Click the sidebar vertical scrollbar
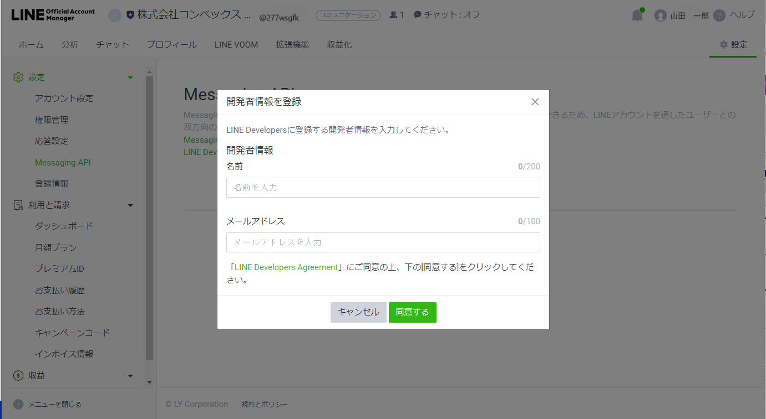This screenshot has height=419, width=766. pos(149,218)
